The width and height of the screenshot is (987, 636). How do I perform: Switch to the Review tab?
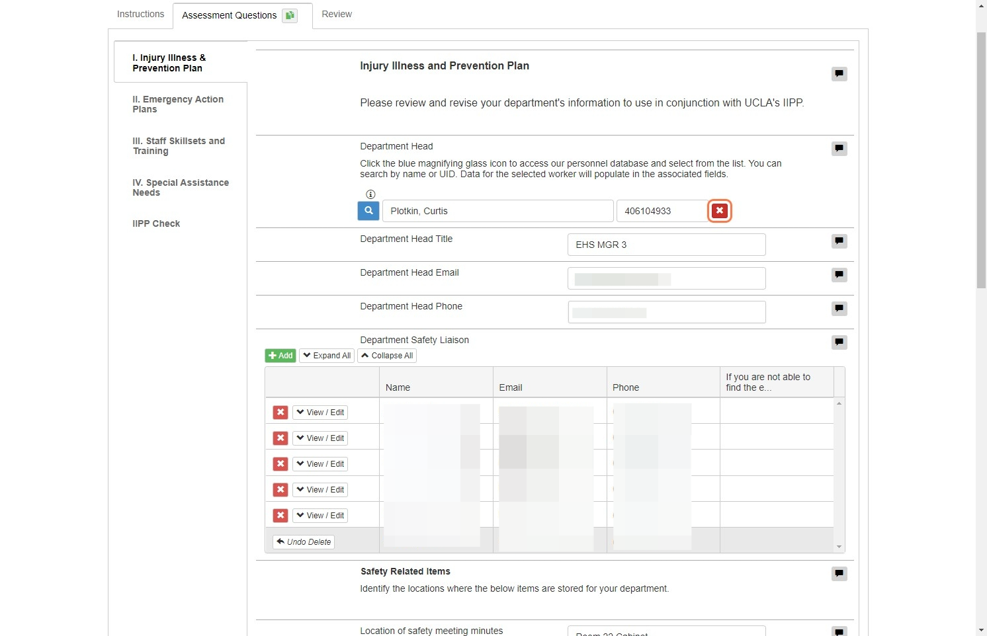(x=337, y=14)
